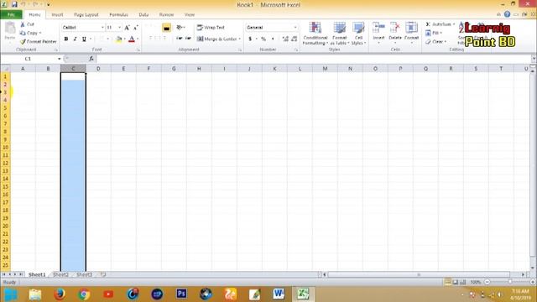Click the row 10 header
The height and width of the screenshot is (302, 537).
tap(5, 148)
